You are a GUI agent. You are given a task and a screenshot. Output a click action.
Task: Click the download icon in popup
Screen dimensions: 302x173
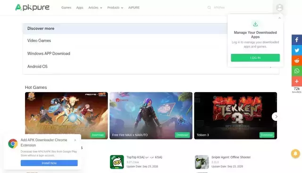pos(255,24)
